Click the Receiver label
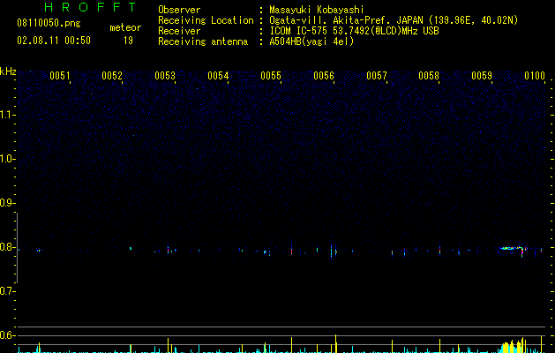This screenshot has height=353, width=555. 179,31
